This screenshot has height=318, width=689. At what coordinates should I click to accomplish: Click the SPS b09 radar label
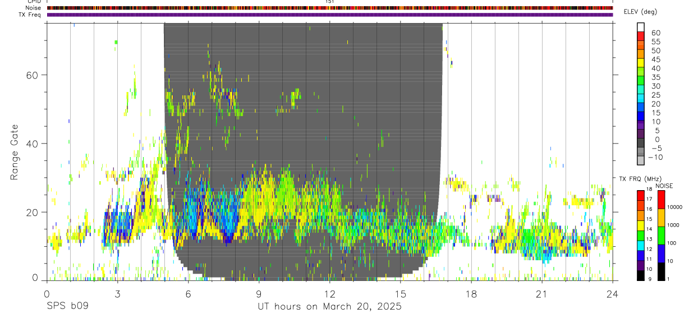coord(67,307)
